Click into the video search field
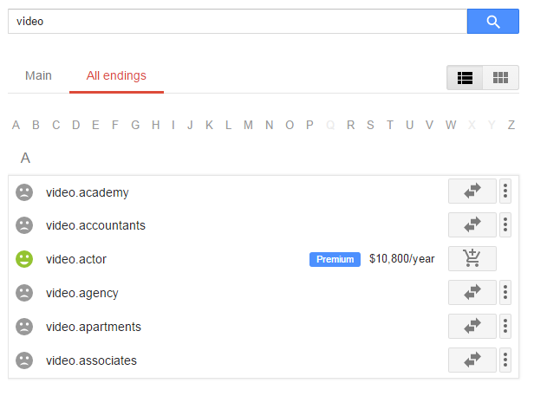This screenshot has height=396, width=547. tap(238, 22)
